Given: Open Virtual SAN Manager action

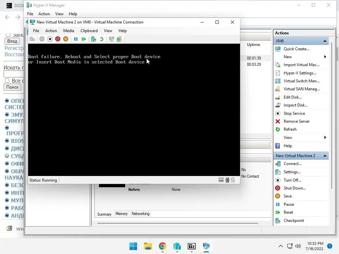Looking at the screenshot, I should coord(302,89).
